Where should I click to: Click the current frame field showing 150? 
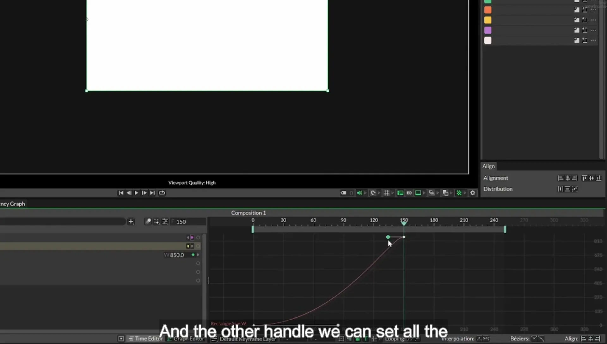[189, 222]
